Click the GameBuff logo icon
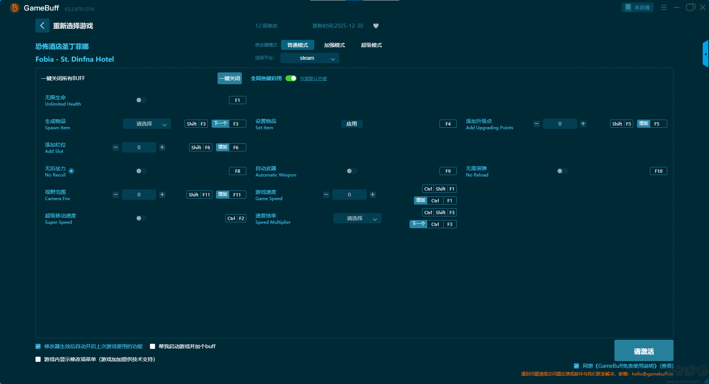Screen dimensions: 709x384 (x=14, y=8)
